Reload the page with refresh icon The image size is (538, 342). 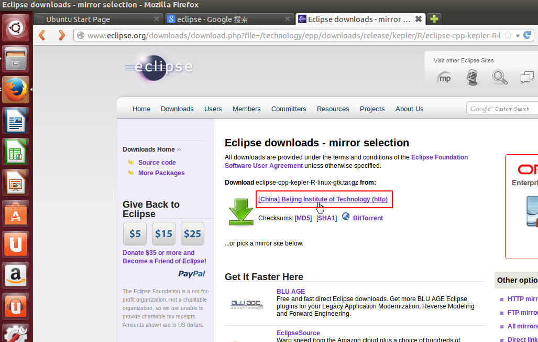(x=528, y=35)
